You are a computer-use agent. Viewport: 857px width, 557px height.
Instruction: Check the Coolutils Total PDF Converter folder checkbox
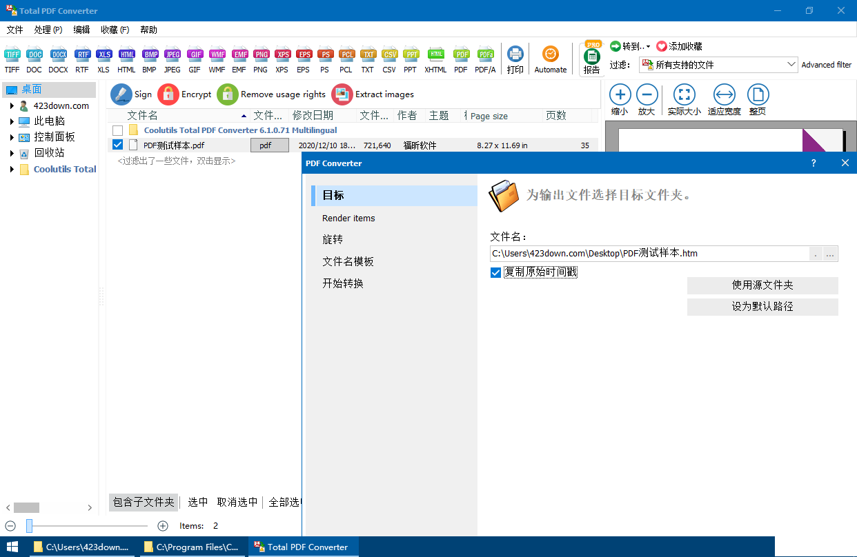click(x=117, y=130)
